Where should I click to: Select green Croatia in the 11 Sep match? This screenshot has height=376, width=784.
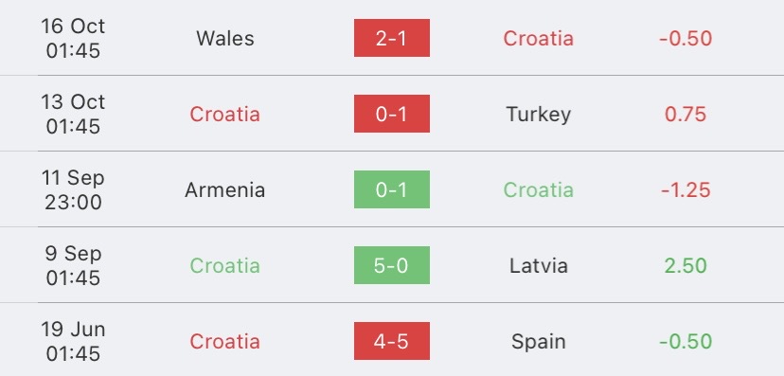pos(538,190)
